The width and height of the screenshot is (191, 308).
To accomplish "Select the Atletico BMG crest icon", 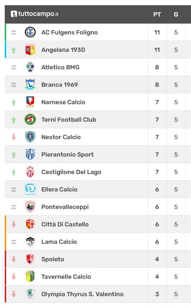I will [x=30, y=67].
